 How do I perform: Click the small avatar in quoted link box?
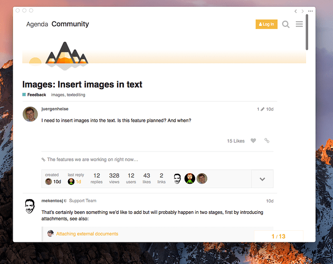(50, 233)
